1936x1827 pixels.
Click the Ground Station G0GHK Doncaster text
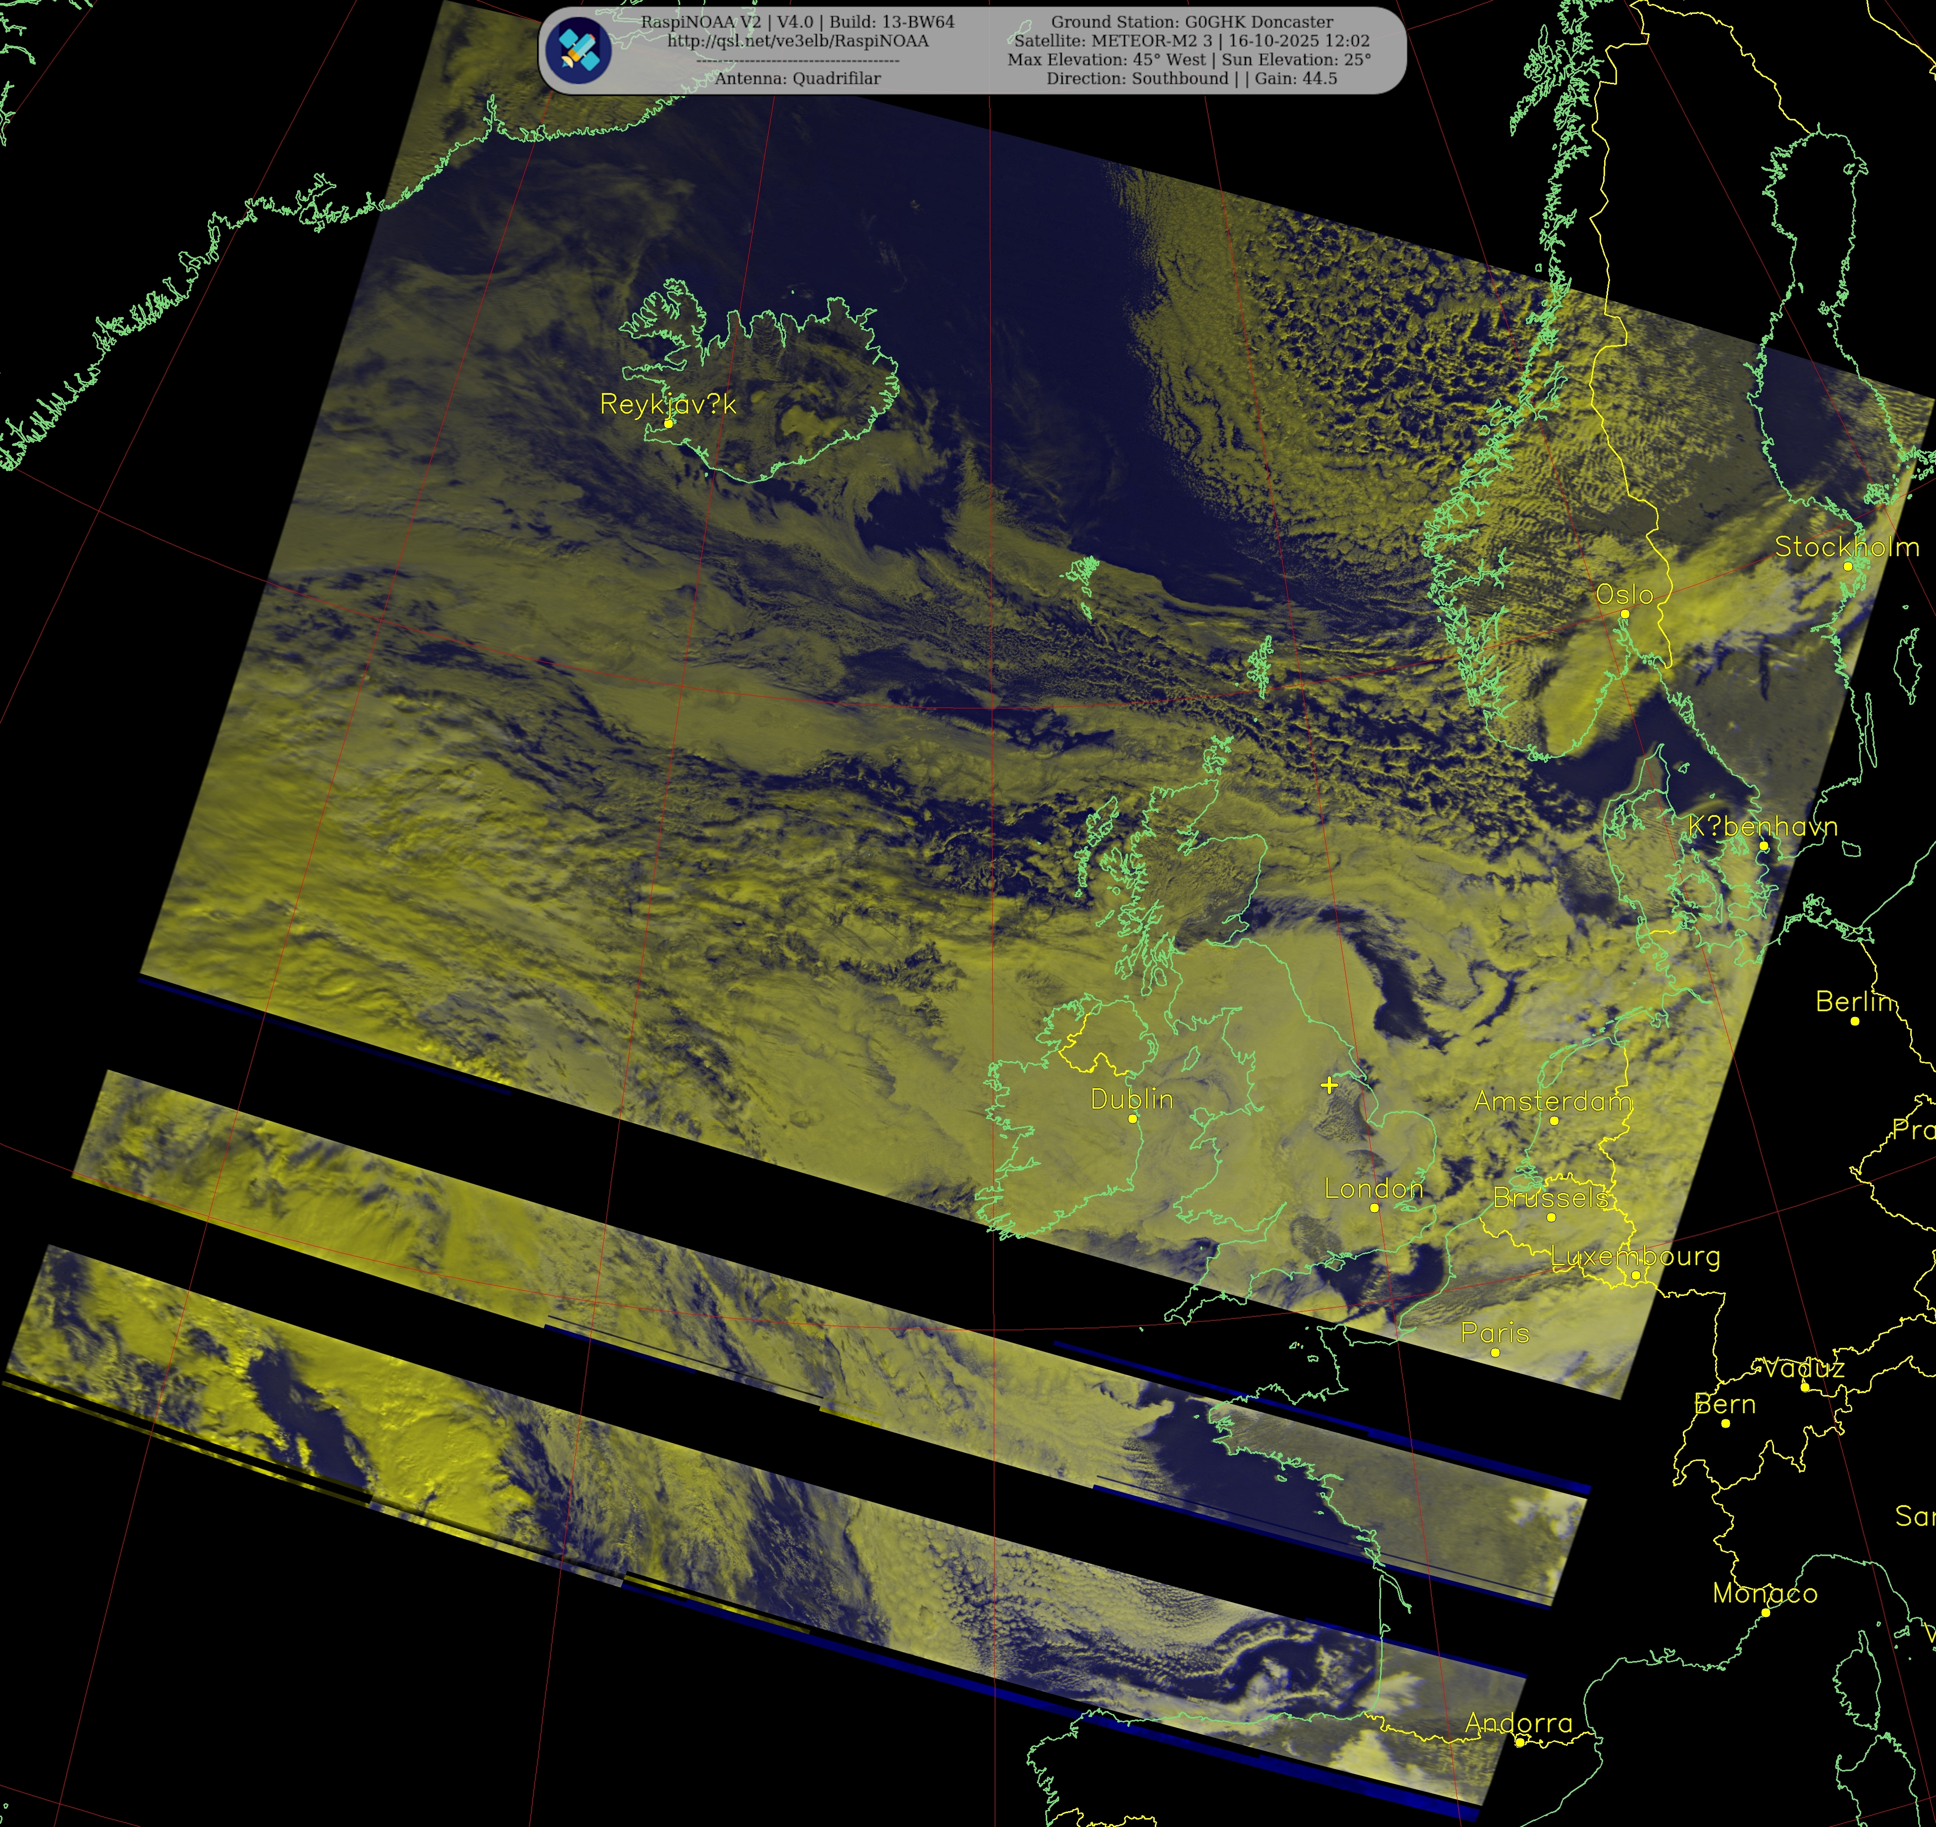[1192, 21]
